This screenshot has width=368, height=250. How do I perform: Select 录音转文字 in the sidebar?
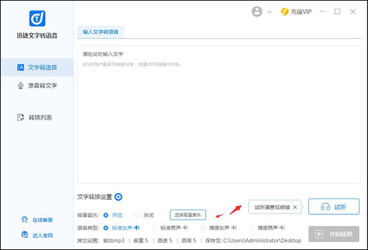37,85
